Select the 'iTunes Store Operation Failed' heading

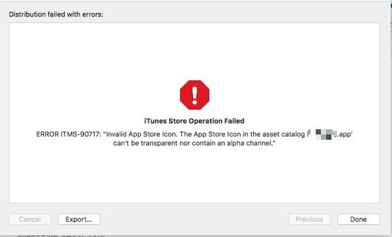point(194,121)
